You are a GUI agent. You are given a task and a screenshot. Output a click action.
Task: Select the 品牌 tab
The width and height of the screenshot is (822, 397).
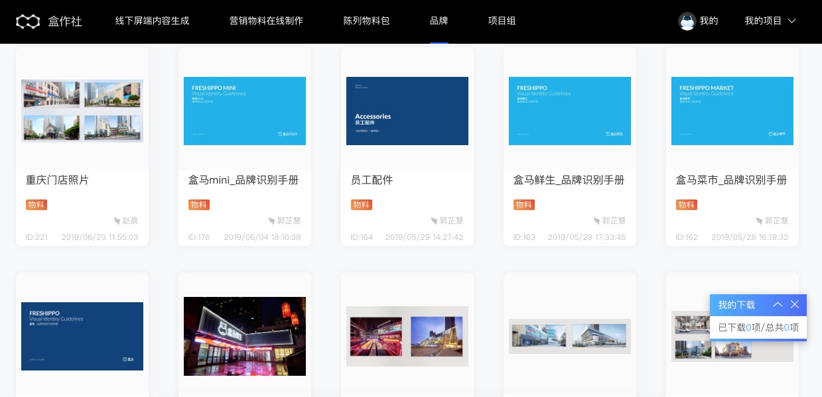(x=439, y=21)
